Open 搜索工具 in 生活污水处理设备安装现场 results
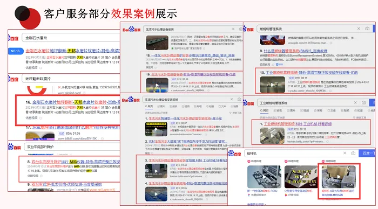Screen dimensions: 378x209 [x=235, y=113]
